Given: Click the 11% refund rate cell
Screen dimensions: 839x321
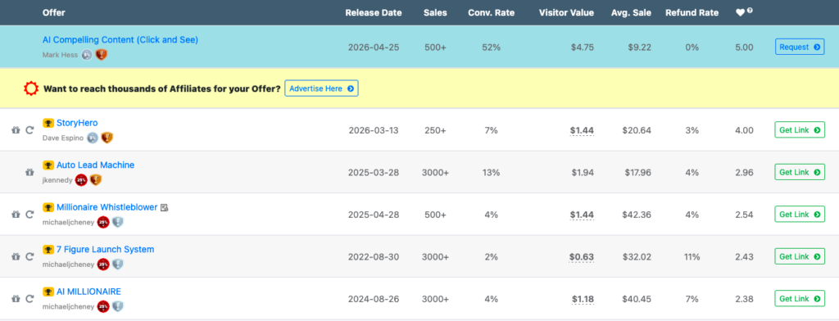Looking at the screenshot, I should 692,257.
